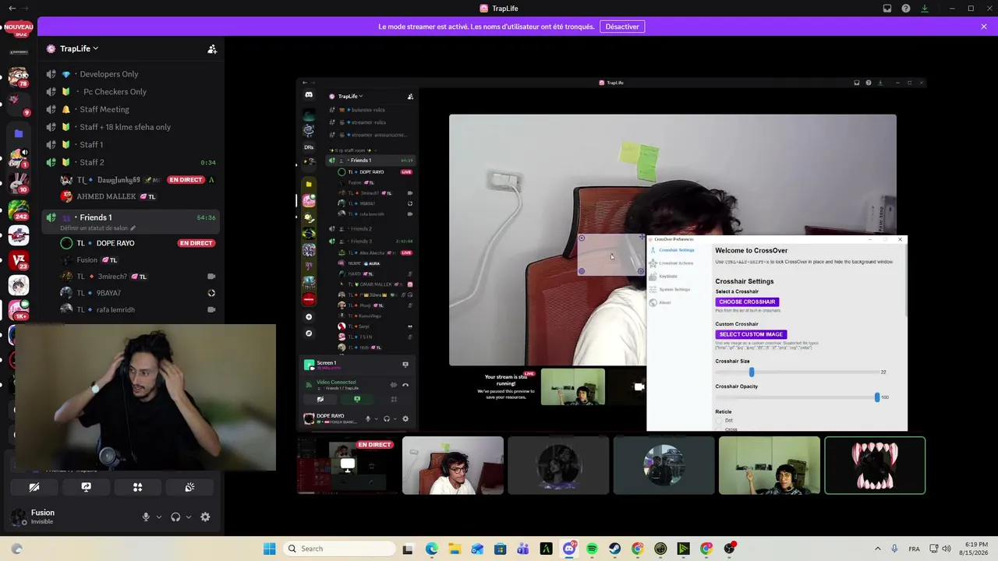998x561 pixels.
Task: Open File Explorer from the taskbar
Action: (x=455, y=549)
